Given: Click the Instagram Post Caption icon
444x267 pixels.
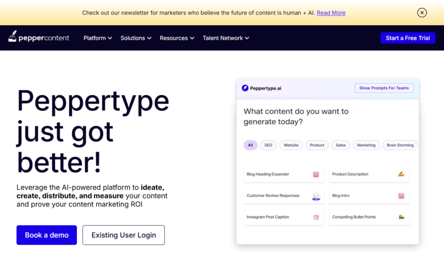Looking at the screenshot, I should pos(316,217).
